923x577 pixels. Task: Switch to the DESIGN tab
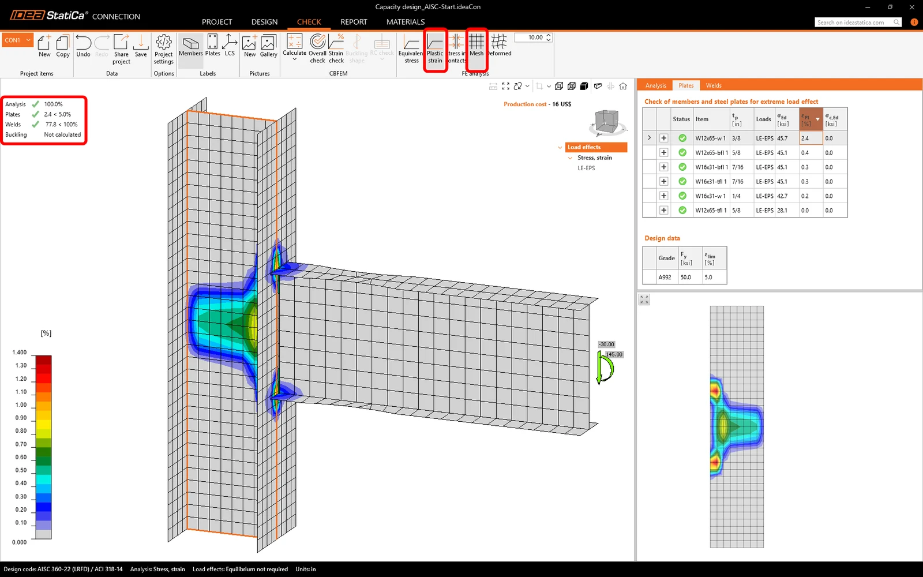(x=264, y=22)
